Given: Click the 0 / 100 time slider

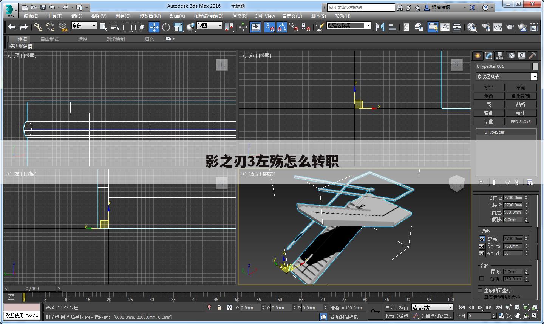Looking at the screenshot, I should pos(32,289).
